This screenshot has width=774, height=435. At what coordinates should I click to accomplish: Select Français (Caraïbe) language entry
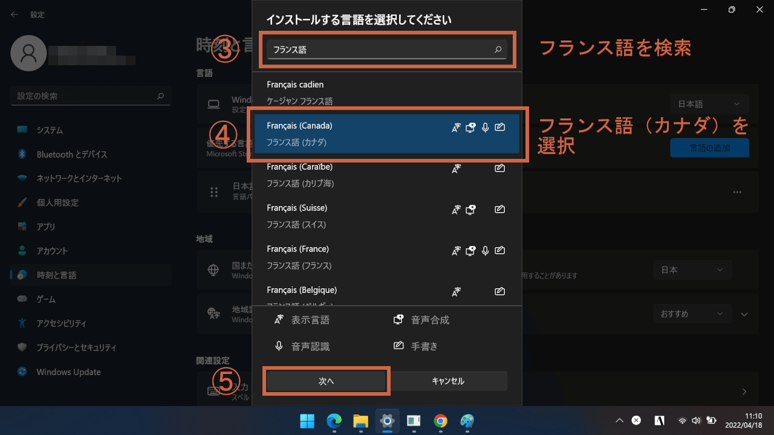click(x=387, y=175)
